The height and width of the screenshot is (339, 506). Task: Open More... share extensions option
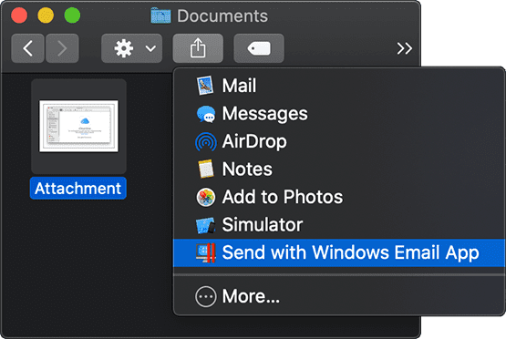coord(339,296)
